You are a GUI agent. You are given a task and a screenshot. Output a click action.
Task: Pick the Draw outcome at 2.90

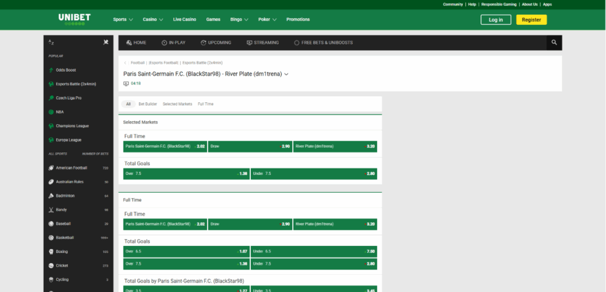(250, 146)
